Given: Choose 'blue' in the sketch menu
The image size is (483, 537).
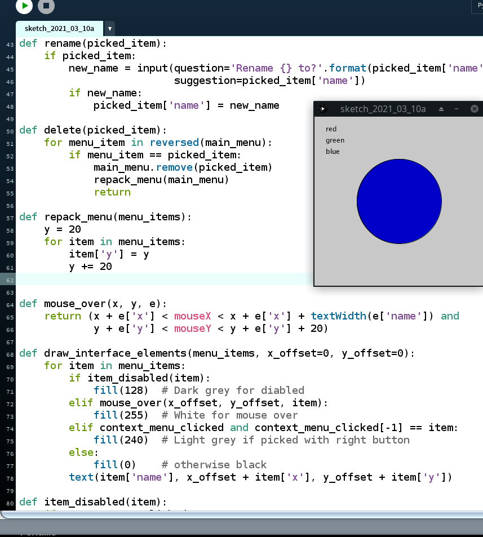Looking at the screenshot, I should tap(333, 152).
